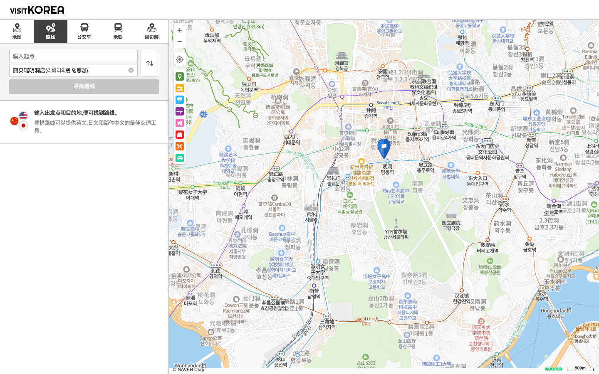Clear the destination field with the X
599x374 pixels.
131,70
